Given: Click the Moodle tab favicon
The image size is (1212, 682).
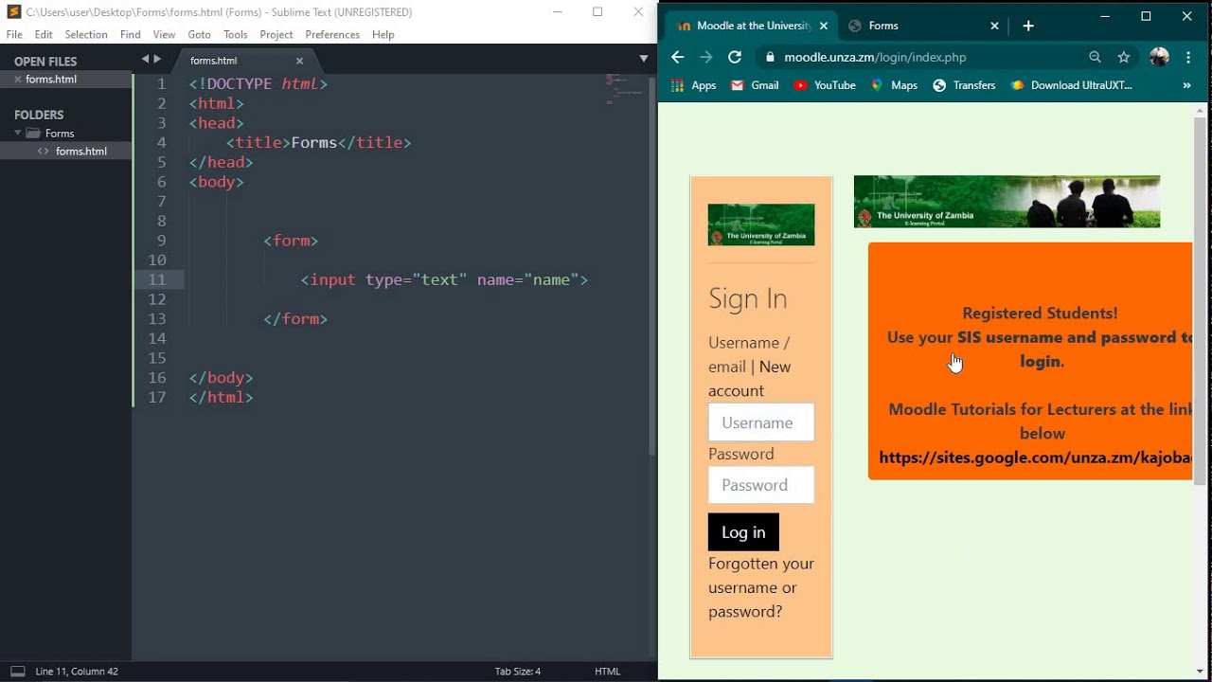Looking at the screenshot, I should 684,26.
